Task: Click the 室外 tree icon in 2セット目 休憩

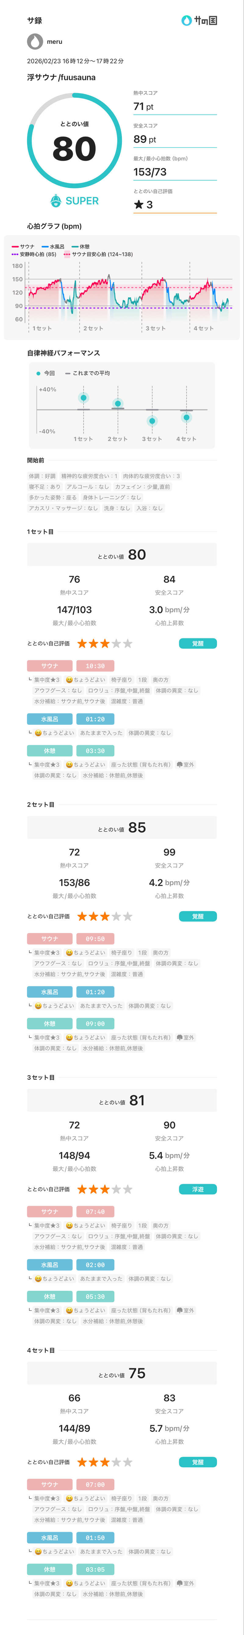Action: 180,1038
